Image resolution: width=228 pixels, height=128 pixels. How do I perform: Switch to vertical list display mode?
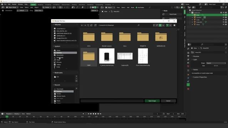click(154, 25)
